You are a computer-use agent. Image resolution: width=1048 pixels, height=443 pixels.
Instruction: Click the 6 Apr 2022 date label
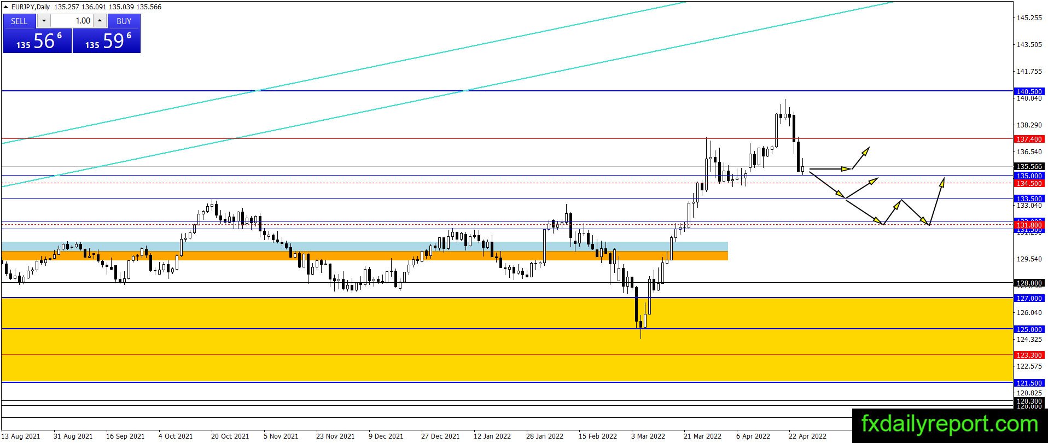pos(753,436)
